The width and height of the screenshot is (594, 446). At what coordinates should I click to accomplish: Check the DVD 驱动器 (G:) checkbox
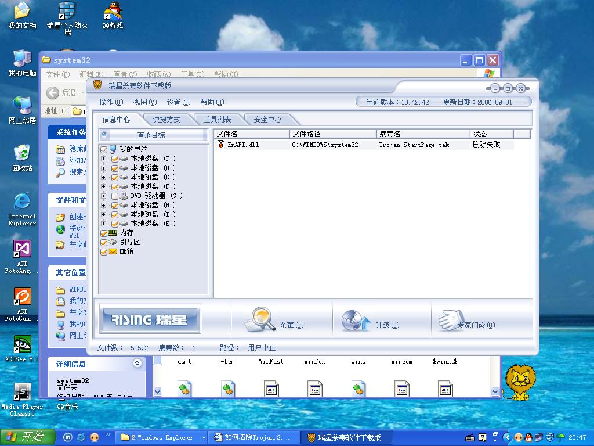click(x=115, y=196)
